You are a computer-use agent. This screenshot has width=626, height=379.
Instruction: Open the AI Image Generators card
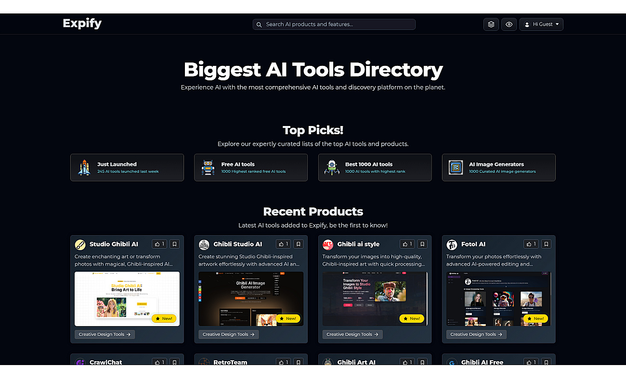499,167
